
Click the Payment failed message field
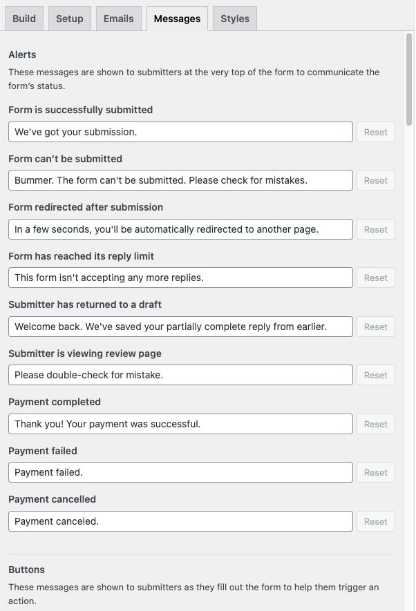(x=180, y=472)
